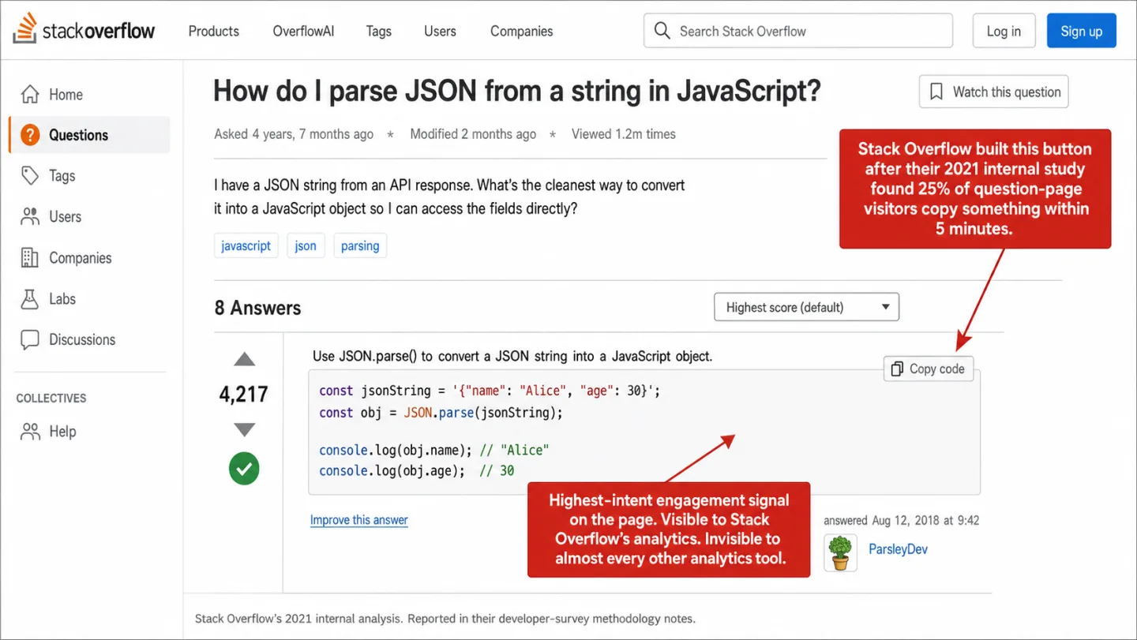Click the orange Questions icon
1137x640 pixels.
point(30,135)
